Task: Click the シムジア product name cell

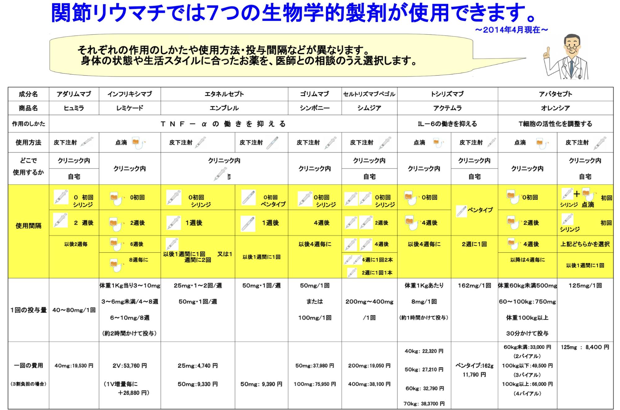Action: [369, 108]
